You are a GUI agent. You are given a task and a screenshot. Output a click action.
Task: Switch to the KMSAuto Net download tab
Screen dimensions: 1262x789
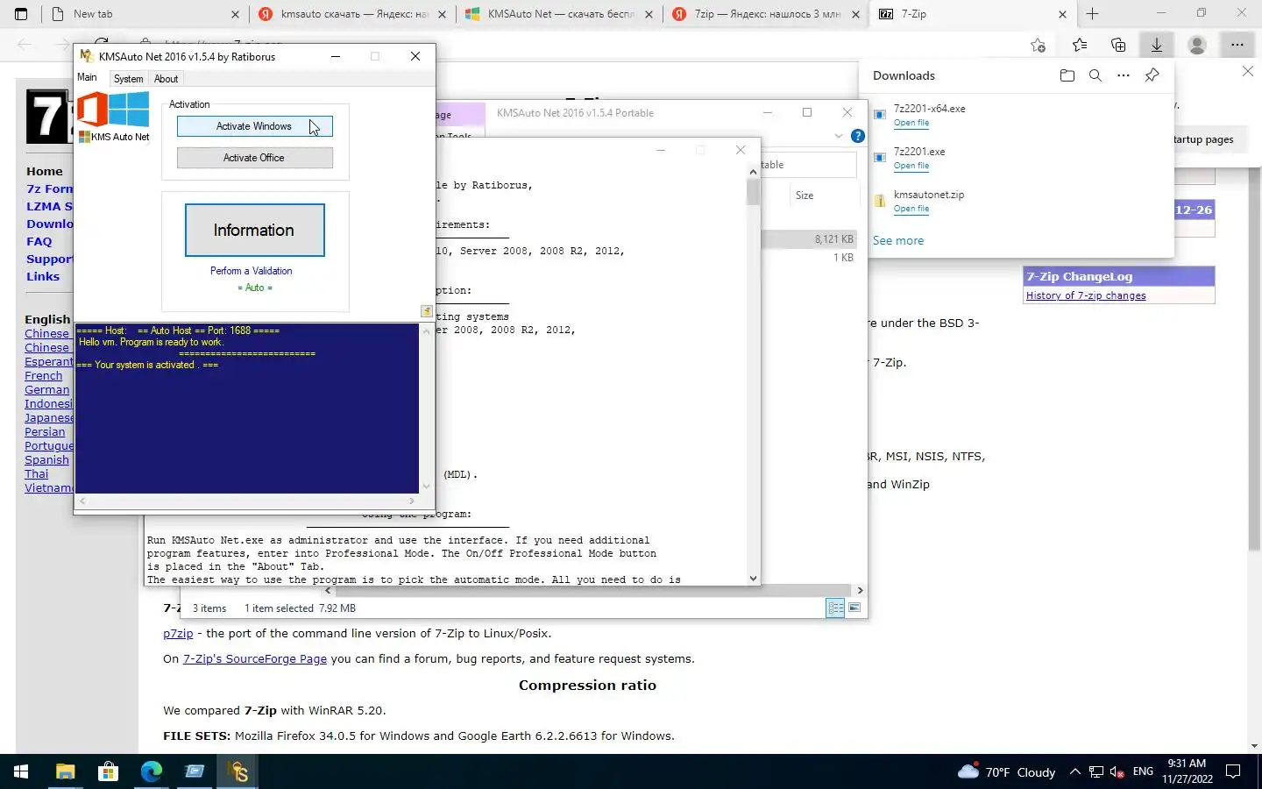tap(561, 14)
